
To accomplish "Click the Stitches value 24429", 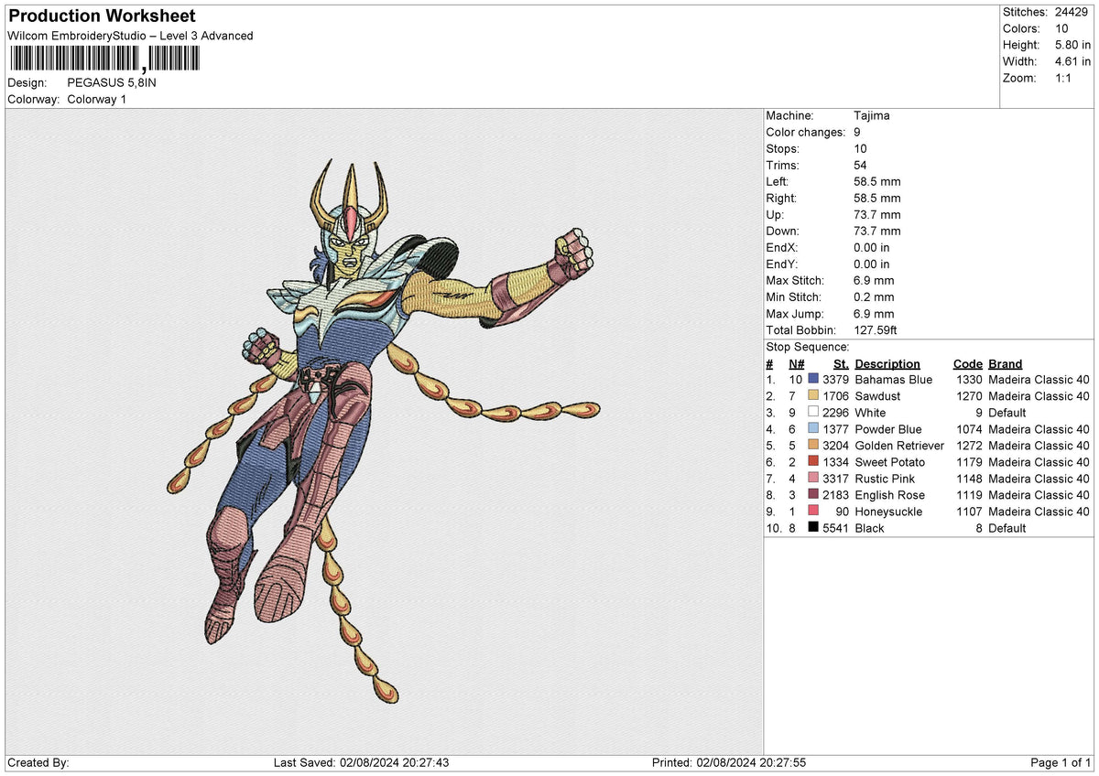I will pyautogui.click(x=1071, y=12).
